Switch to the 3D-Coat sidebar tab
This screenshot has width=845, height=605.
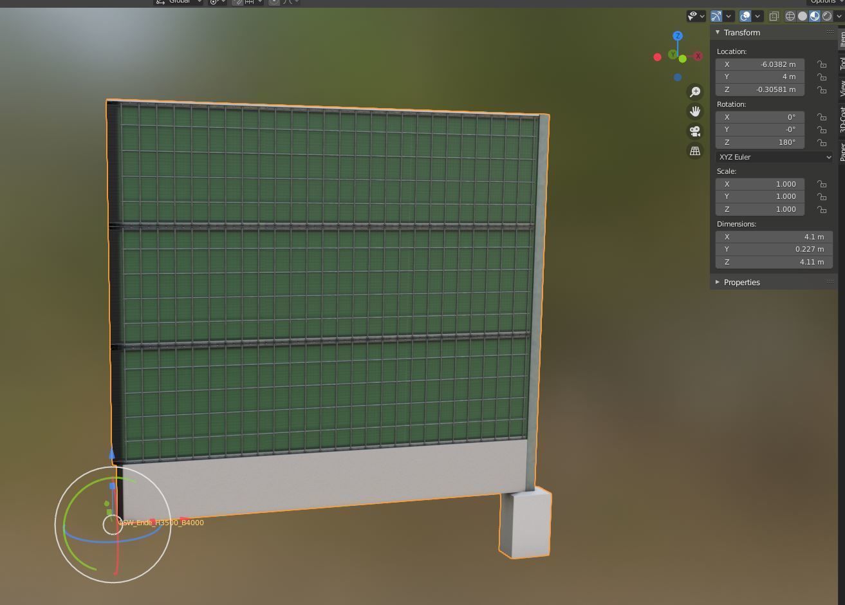[x=842, y=120]
